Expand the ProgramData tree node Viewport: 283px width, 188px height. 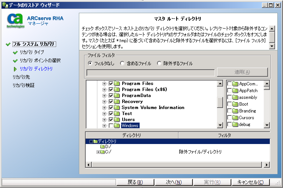(x=104, y=96)
